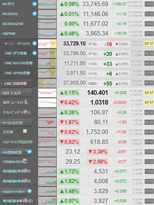
Task: Expand the CME 日経先物 button
Action: pos(16,83)
